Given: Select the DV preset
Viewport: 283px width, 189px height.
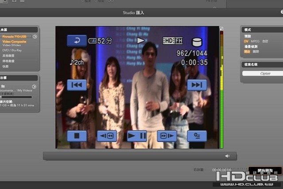Looking at the screenshot, I should pyautogui.click(x=246, y=41).
